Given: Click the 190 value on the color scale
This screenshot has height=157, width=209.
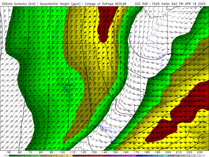Looking at the screenshot, I should pos(158,152).
